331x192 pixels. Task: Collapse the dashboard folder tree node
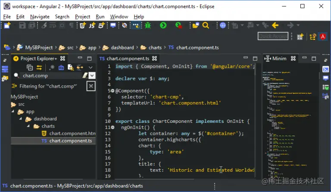(21, 119)
